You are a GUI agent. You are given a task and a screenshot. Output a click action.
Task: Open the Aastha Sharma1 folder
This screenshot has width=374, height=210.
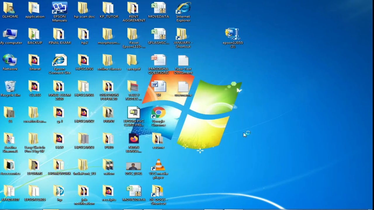10,143
